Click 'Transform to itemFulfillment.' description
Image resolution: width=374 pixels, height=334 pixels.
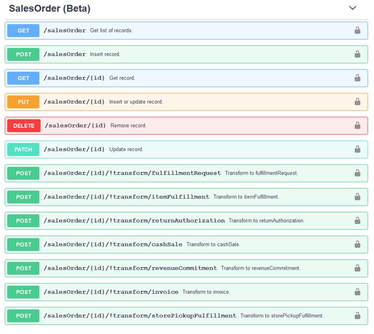click(x=246, y=197)
